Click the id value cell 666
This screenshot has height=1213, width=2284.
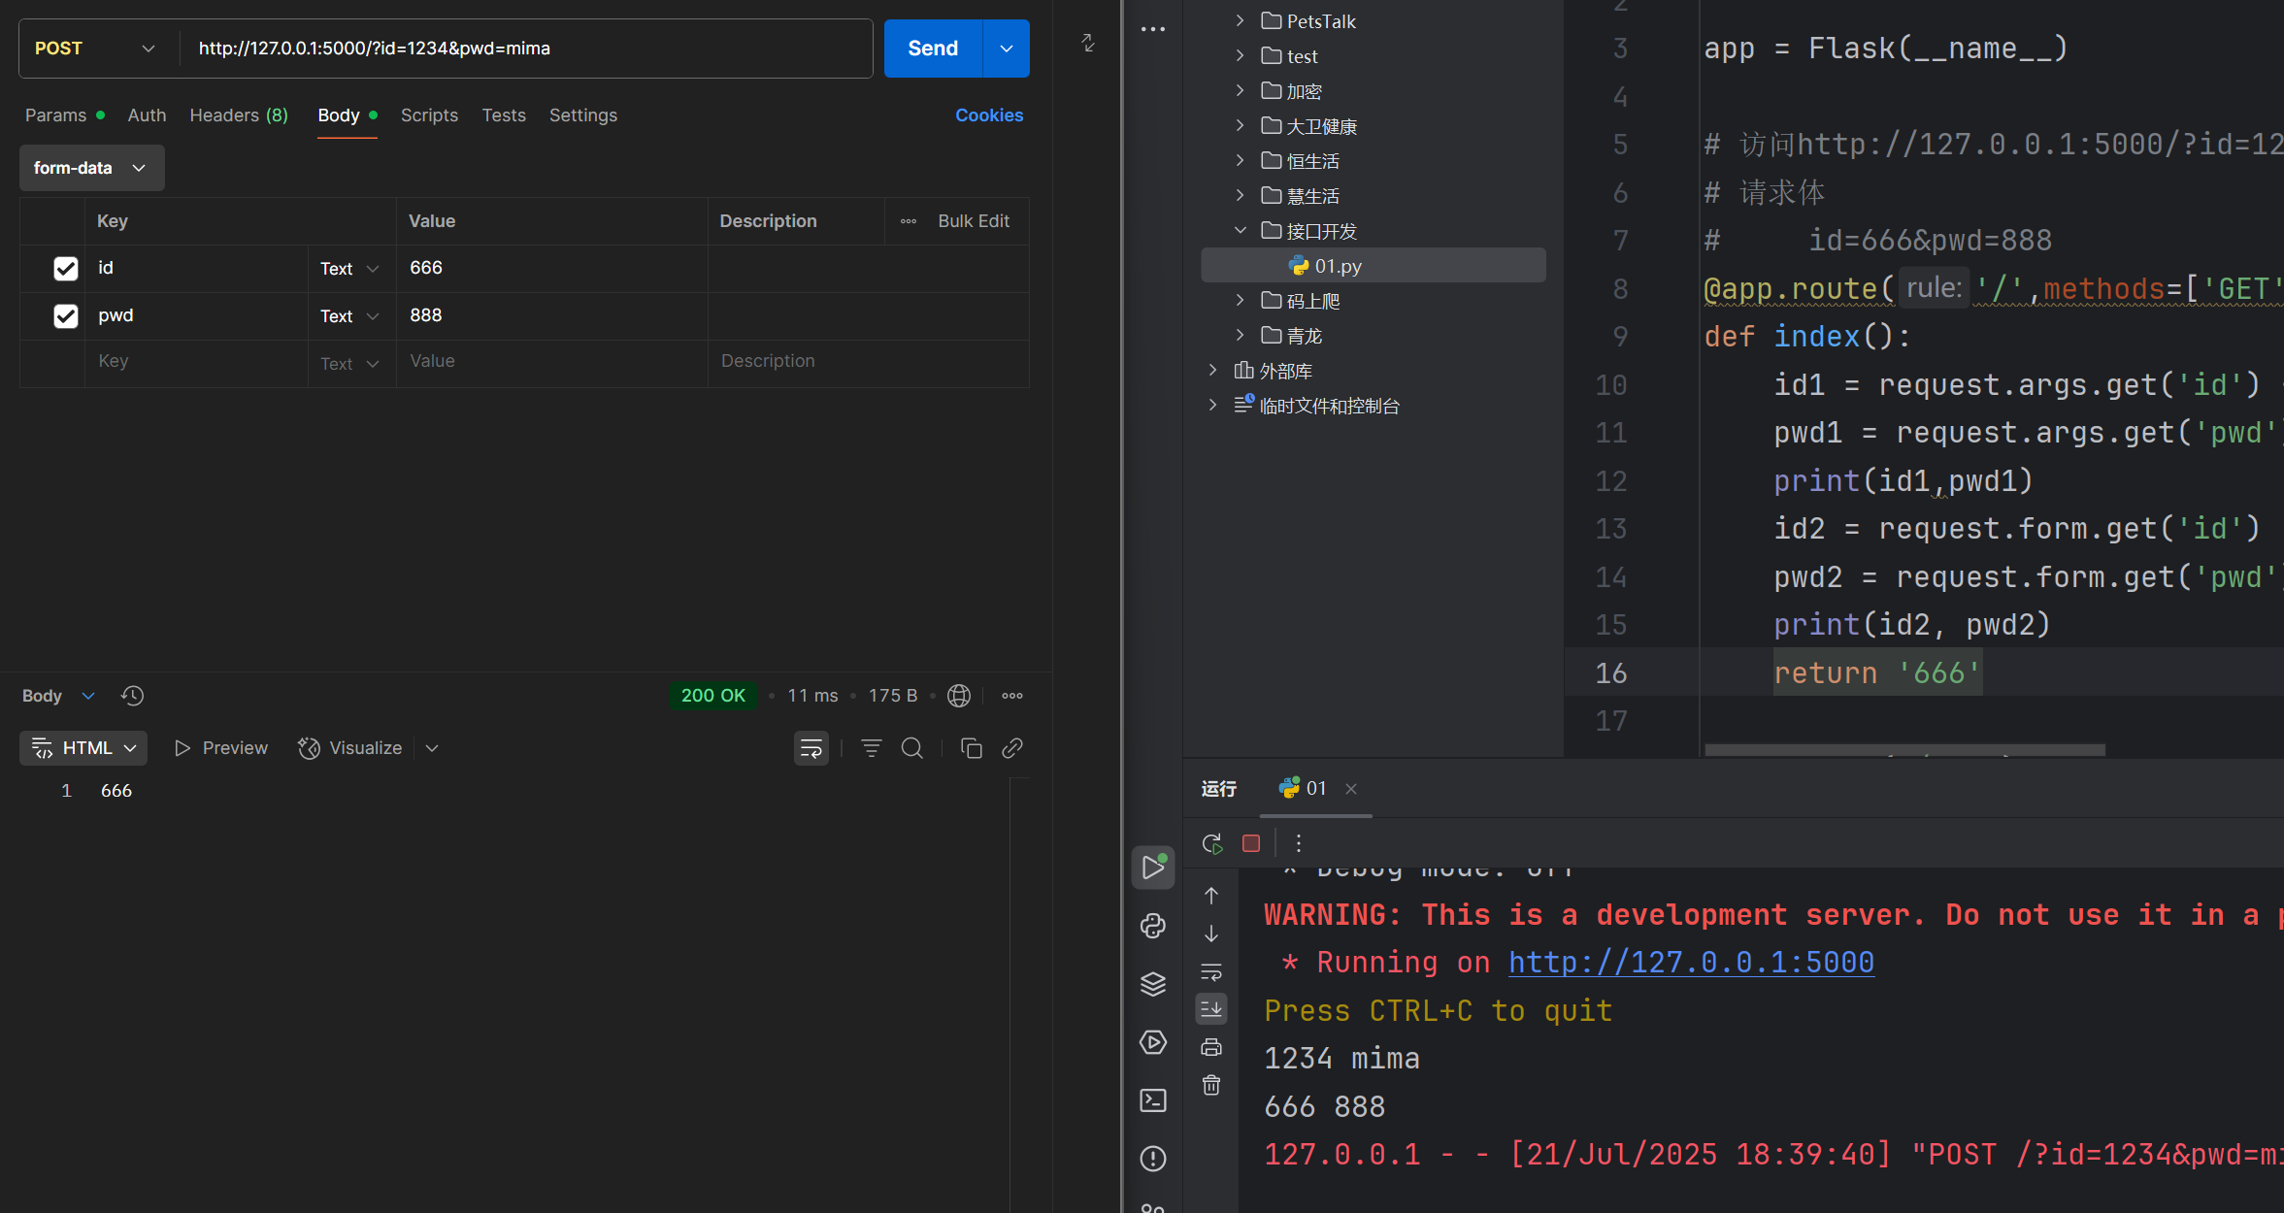point(551,269)
